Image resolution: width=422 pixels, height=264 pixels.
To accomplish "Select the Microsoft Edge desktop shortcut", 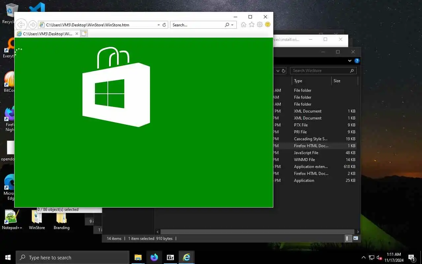I will pos(9,187).
